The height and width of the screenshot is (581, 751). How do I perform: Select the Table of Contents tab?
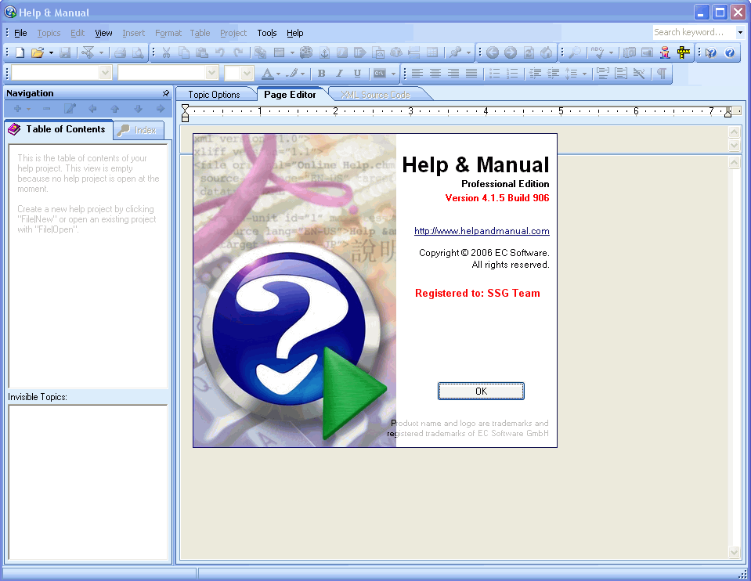pyautogui.click(x=59, y=129)
